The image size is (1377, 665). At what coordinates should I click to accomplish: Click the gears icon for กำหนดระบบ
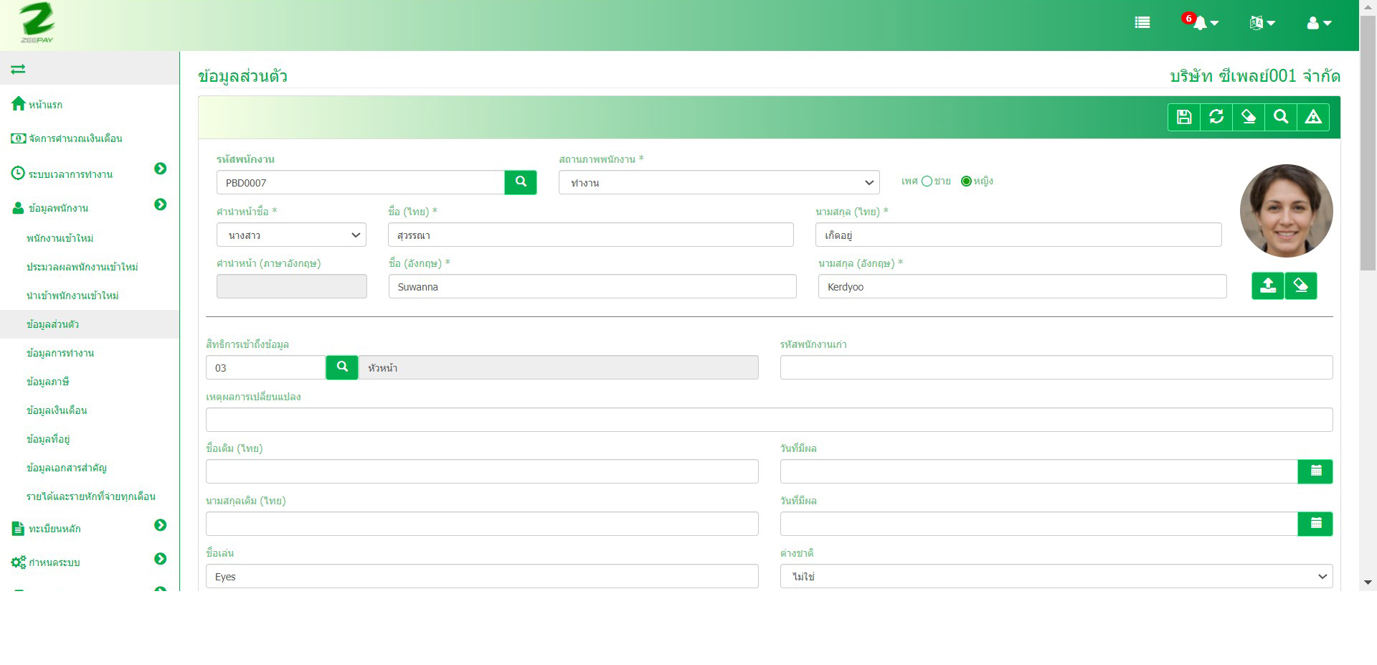click(x=19, y=562)
